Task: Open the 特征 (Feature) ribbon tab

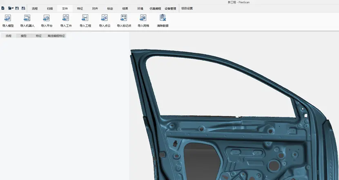Action: pos(80,8)
